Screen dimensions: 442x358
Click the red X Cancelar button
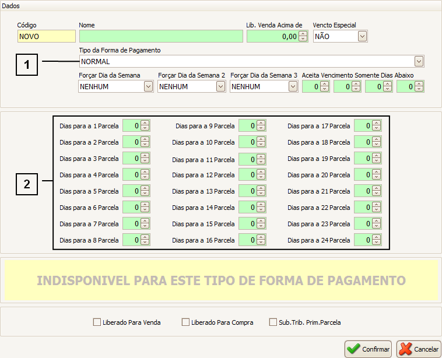coord(419,349)
